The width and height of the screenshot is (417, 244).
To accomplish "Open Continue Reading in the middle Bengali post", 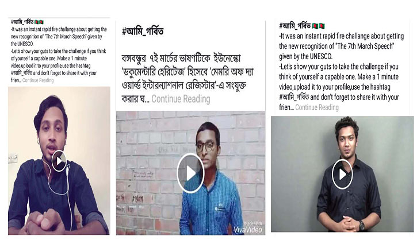I will [181, 99].
